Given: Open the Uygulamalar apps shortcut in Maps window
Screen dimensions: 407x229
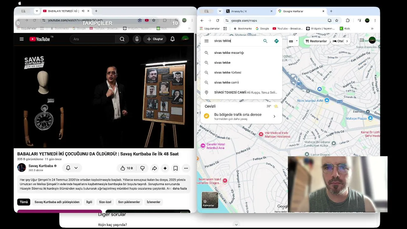Looking at the screenshot, I should (x=210, y=29).
